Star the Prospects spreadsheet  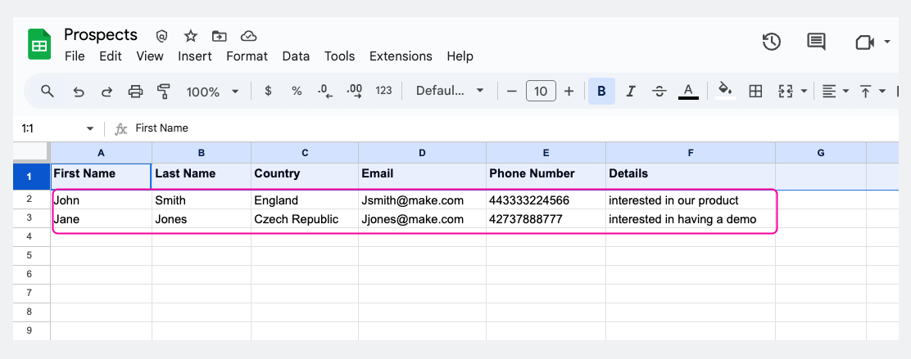pyautogui.click(x=191, y=37)
